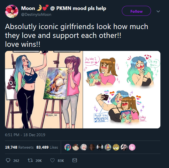169x168 pixels.
Task: Click the retweet arrows icon
Action: (x=30, y=160)
